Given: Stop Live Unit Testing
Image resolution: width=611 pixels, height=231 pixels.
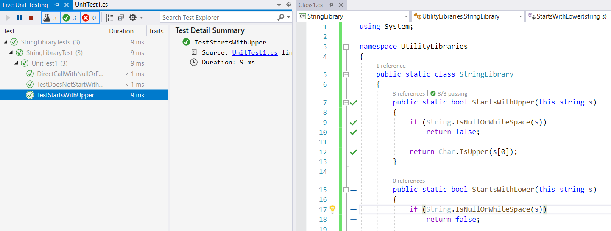Looking at the screenshot, I should pos(31,18).
